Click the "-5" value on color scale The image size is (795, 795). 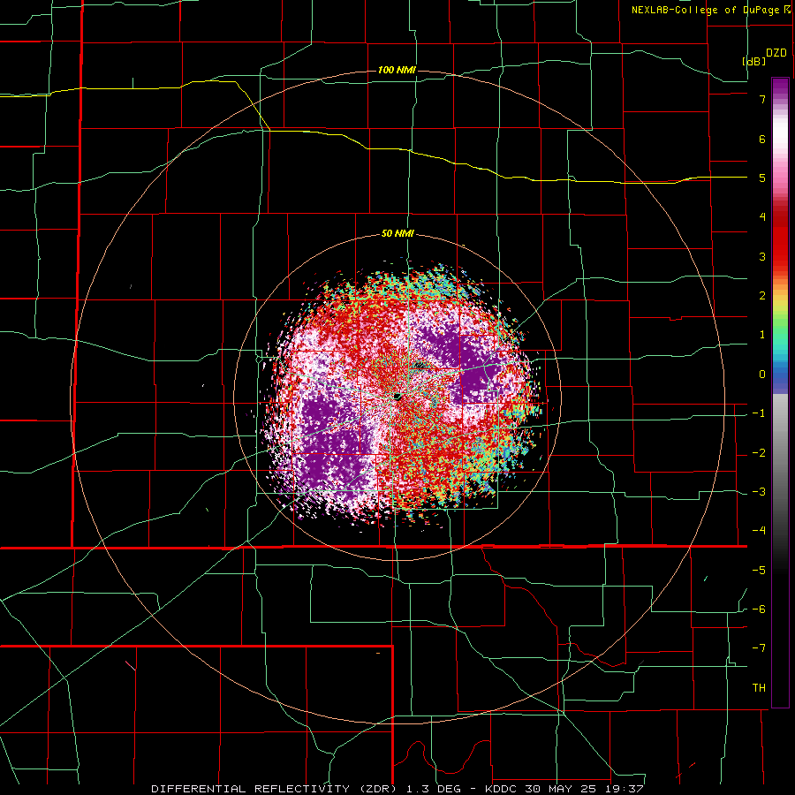click(x=759, y=571)
